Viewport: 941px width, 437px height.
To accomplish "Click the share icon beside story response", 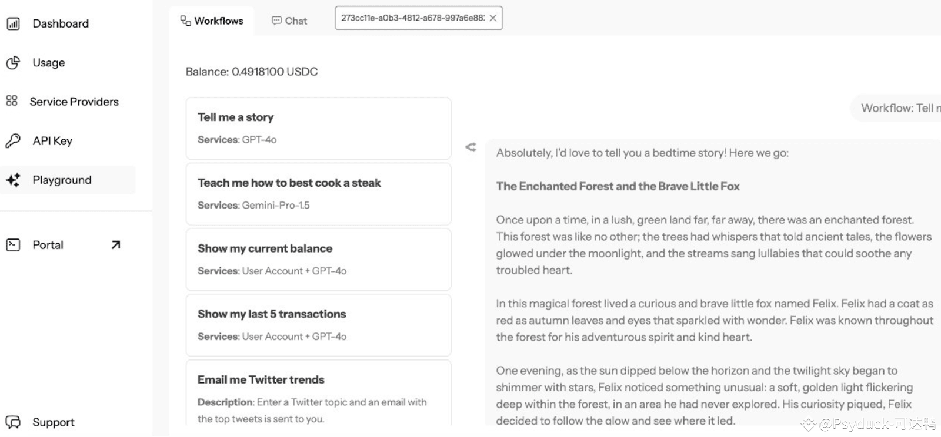I will point(470,147).
